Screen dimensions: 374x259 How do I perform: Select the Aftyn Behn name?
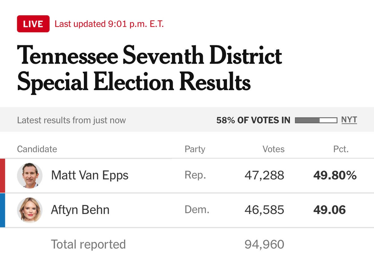pyautogui.click(x=80, y=210)
